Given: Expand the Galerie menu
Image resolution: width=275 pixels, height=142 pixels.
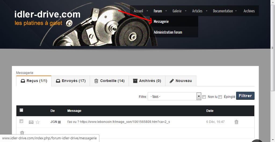Looking at the screenshot, I should tap(177, 11).
